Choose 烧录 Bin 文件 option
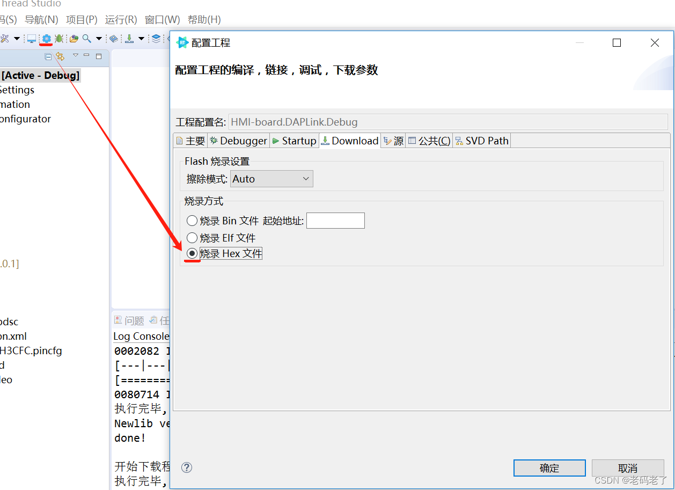The width and height of the screenshot is (675, 490). coord(192,220)
